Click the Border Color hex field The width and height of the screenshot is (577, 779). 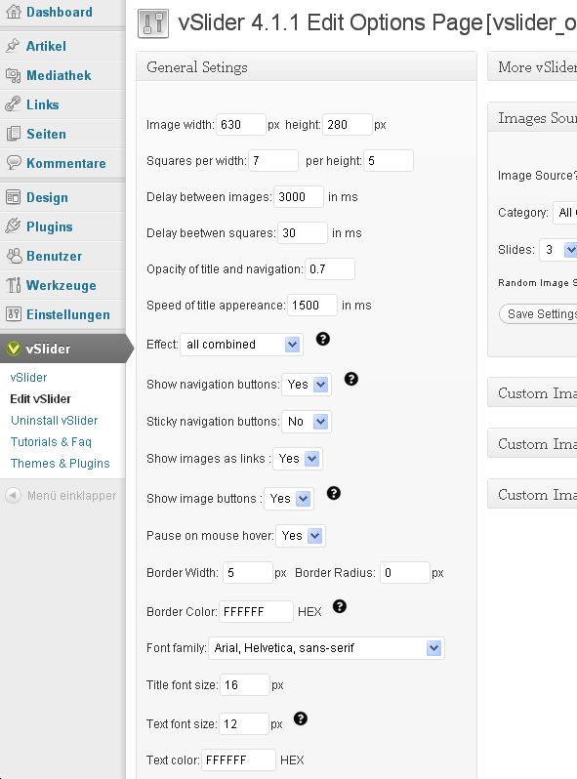pyautogui.click(x=256, y=611)
